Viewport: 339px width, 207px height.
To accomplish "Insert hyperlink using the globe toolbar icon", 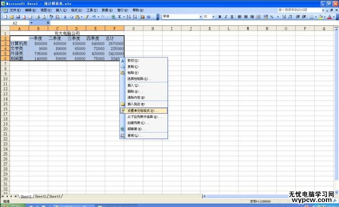I will [x=113, y=17].
